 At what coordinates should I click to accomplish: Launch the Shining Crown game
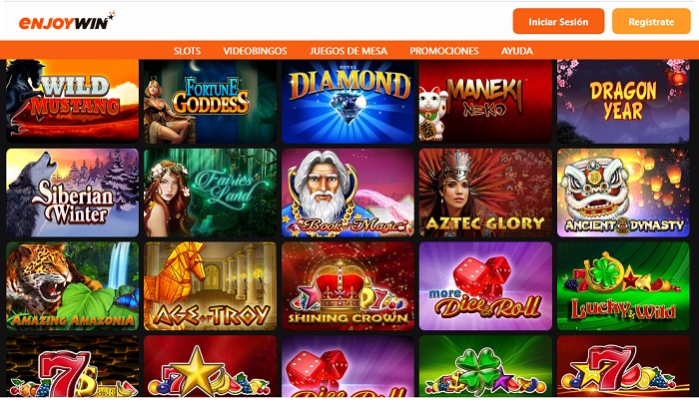pyautogui.click(x=348, y=286)
